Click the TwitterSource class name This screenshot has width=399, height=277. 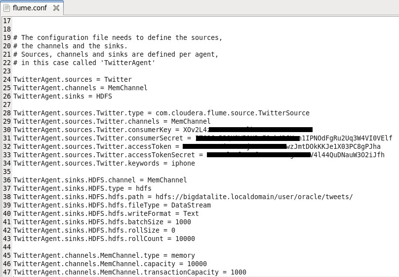click(284, 113)
